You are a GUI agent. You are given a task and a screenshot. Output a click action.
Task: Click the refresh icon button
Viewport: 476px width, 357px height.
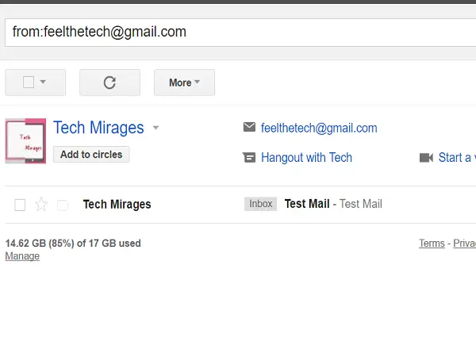(x=109, y=83)
